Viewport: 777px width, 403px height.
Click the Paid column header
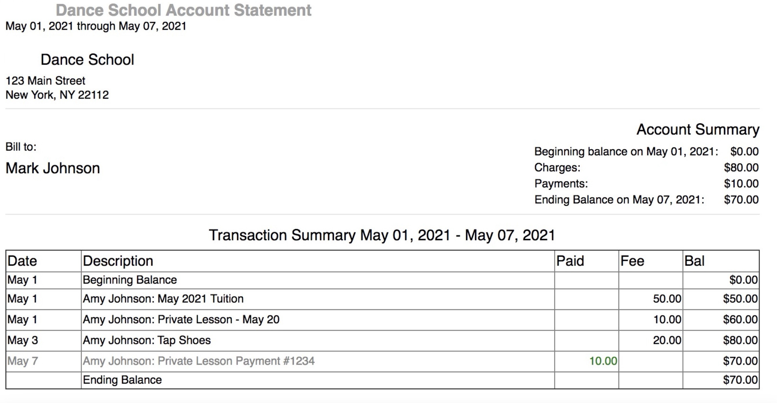click(x=570, y=261)
